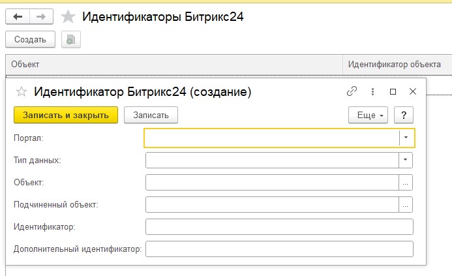Screen dimensions: 452x276
Task: Open Подчиненный объект ellipsis selection button
Action: 406,205
